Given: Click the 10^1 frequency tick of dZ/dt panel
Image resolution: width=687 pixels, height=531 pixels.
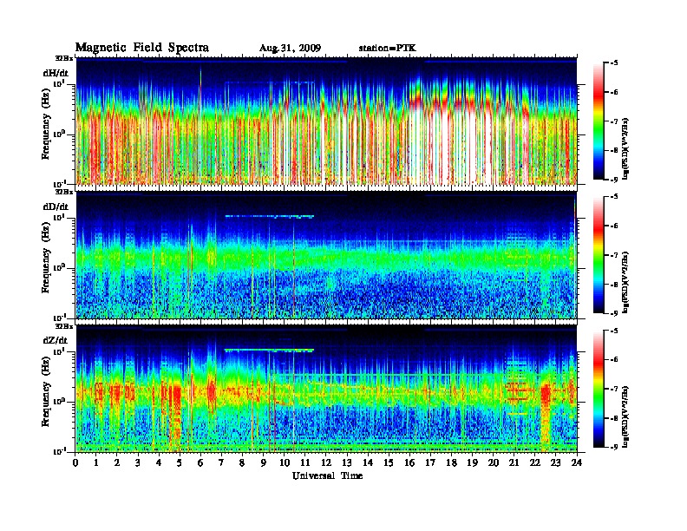Looking at the screenshot, I should tap(59, 351).
